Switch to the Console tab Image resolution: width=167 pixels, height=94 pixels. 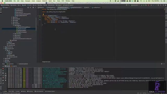click(x=7, y=66)
